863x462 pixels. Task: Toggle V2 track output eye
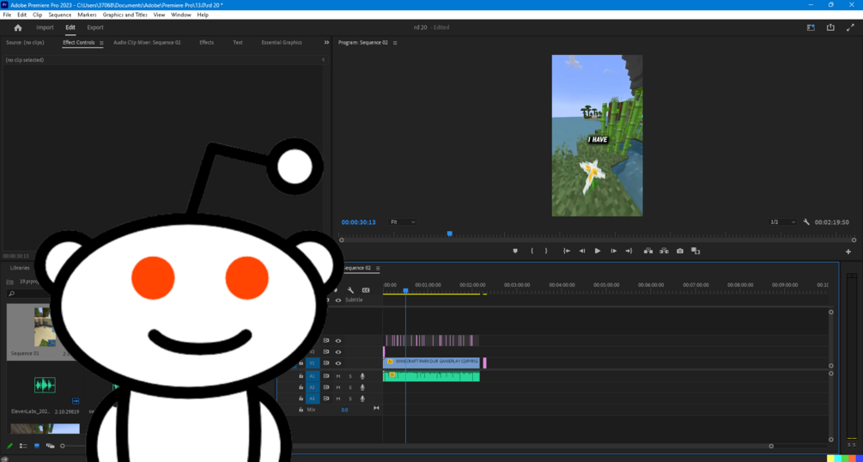coord(338,352)
